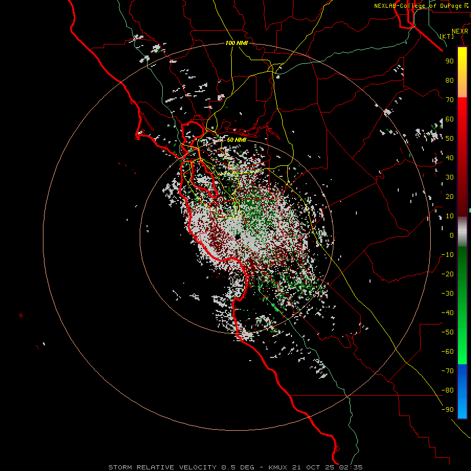Click the 90 value on the velocity scale
The width and height of the screenshot is (471, 471).
(x=450, y=61)
